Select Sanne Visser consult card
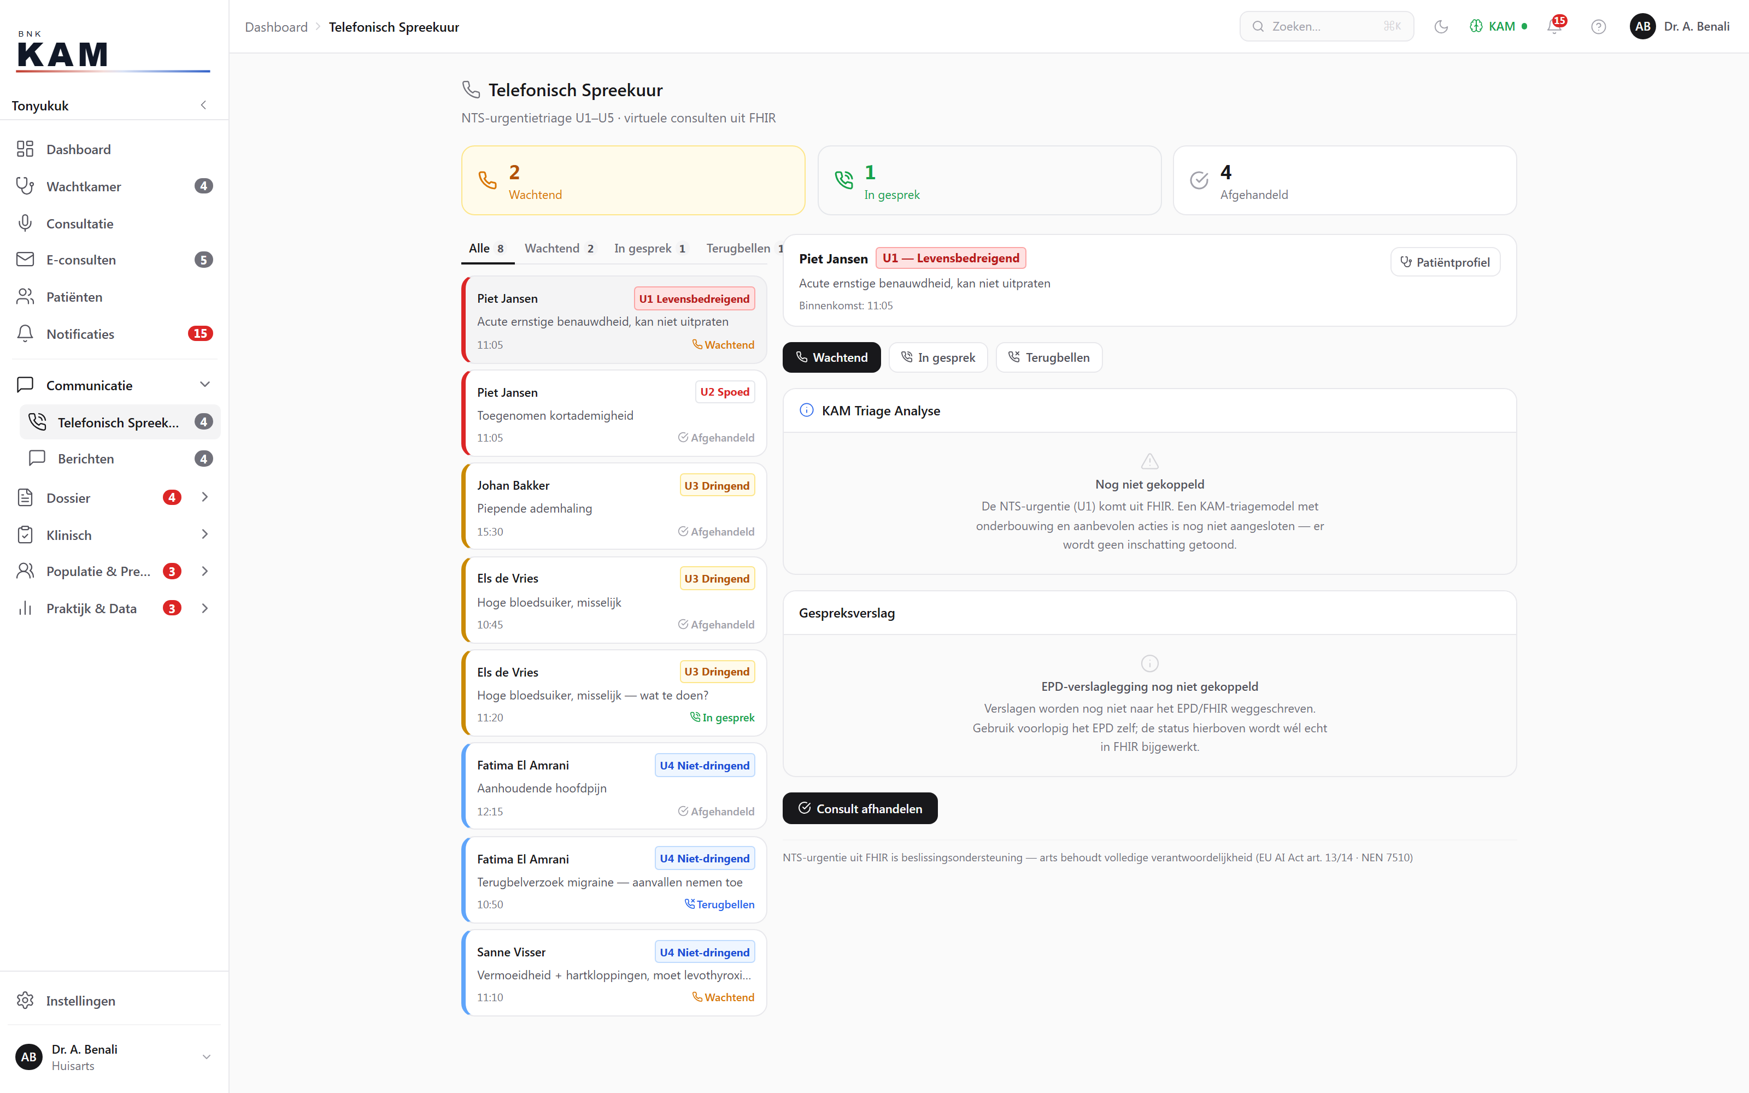This screenshot has height=1093, width=1749. pyautogui.click(x=614, y=974)
